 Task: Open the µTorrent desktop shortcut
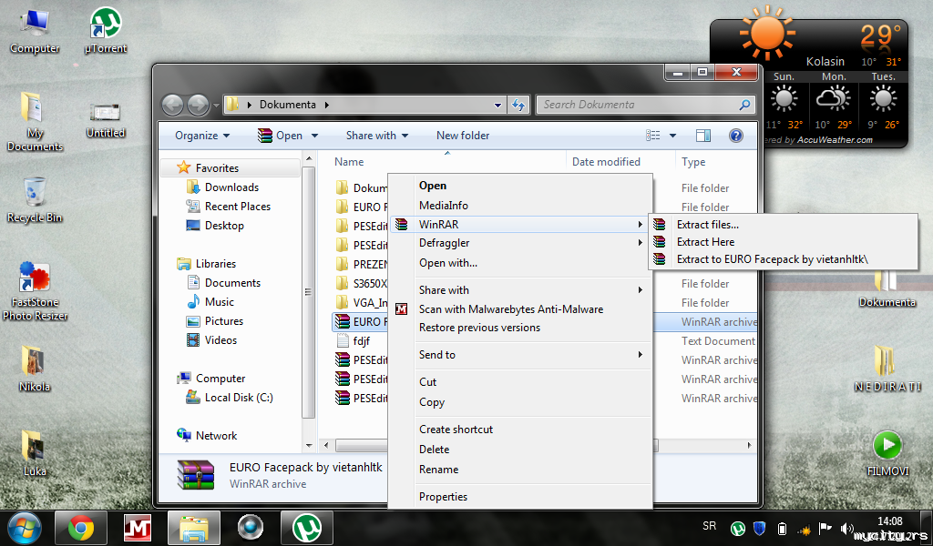[x=106, y=32]
